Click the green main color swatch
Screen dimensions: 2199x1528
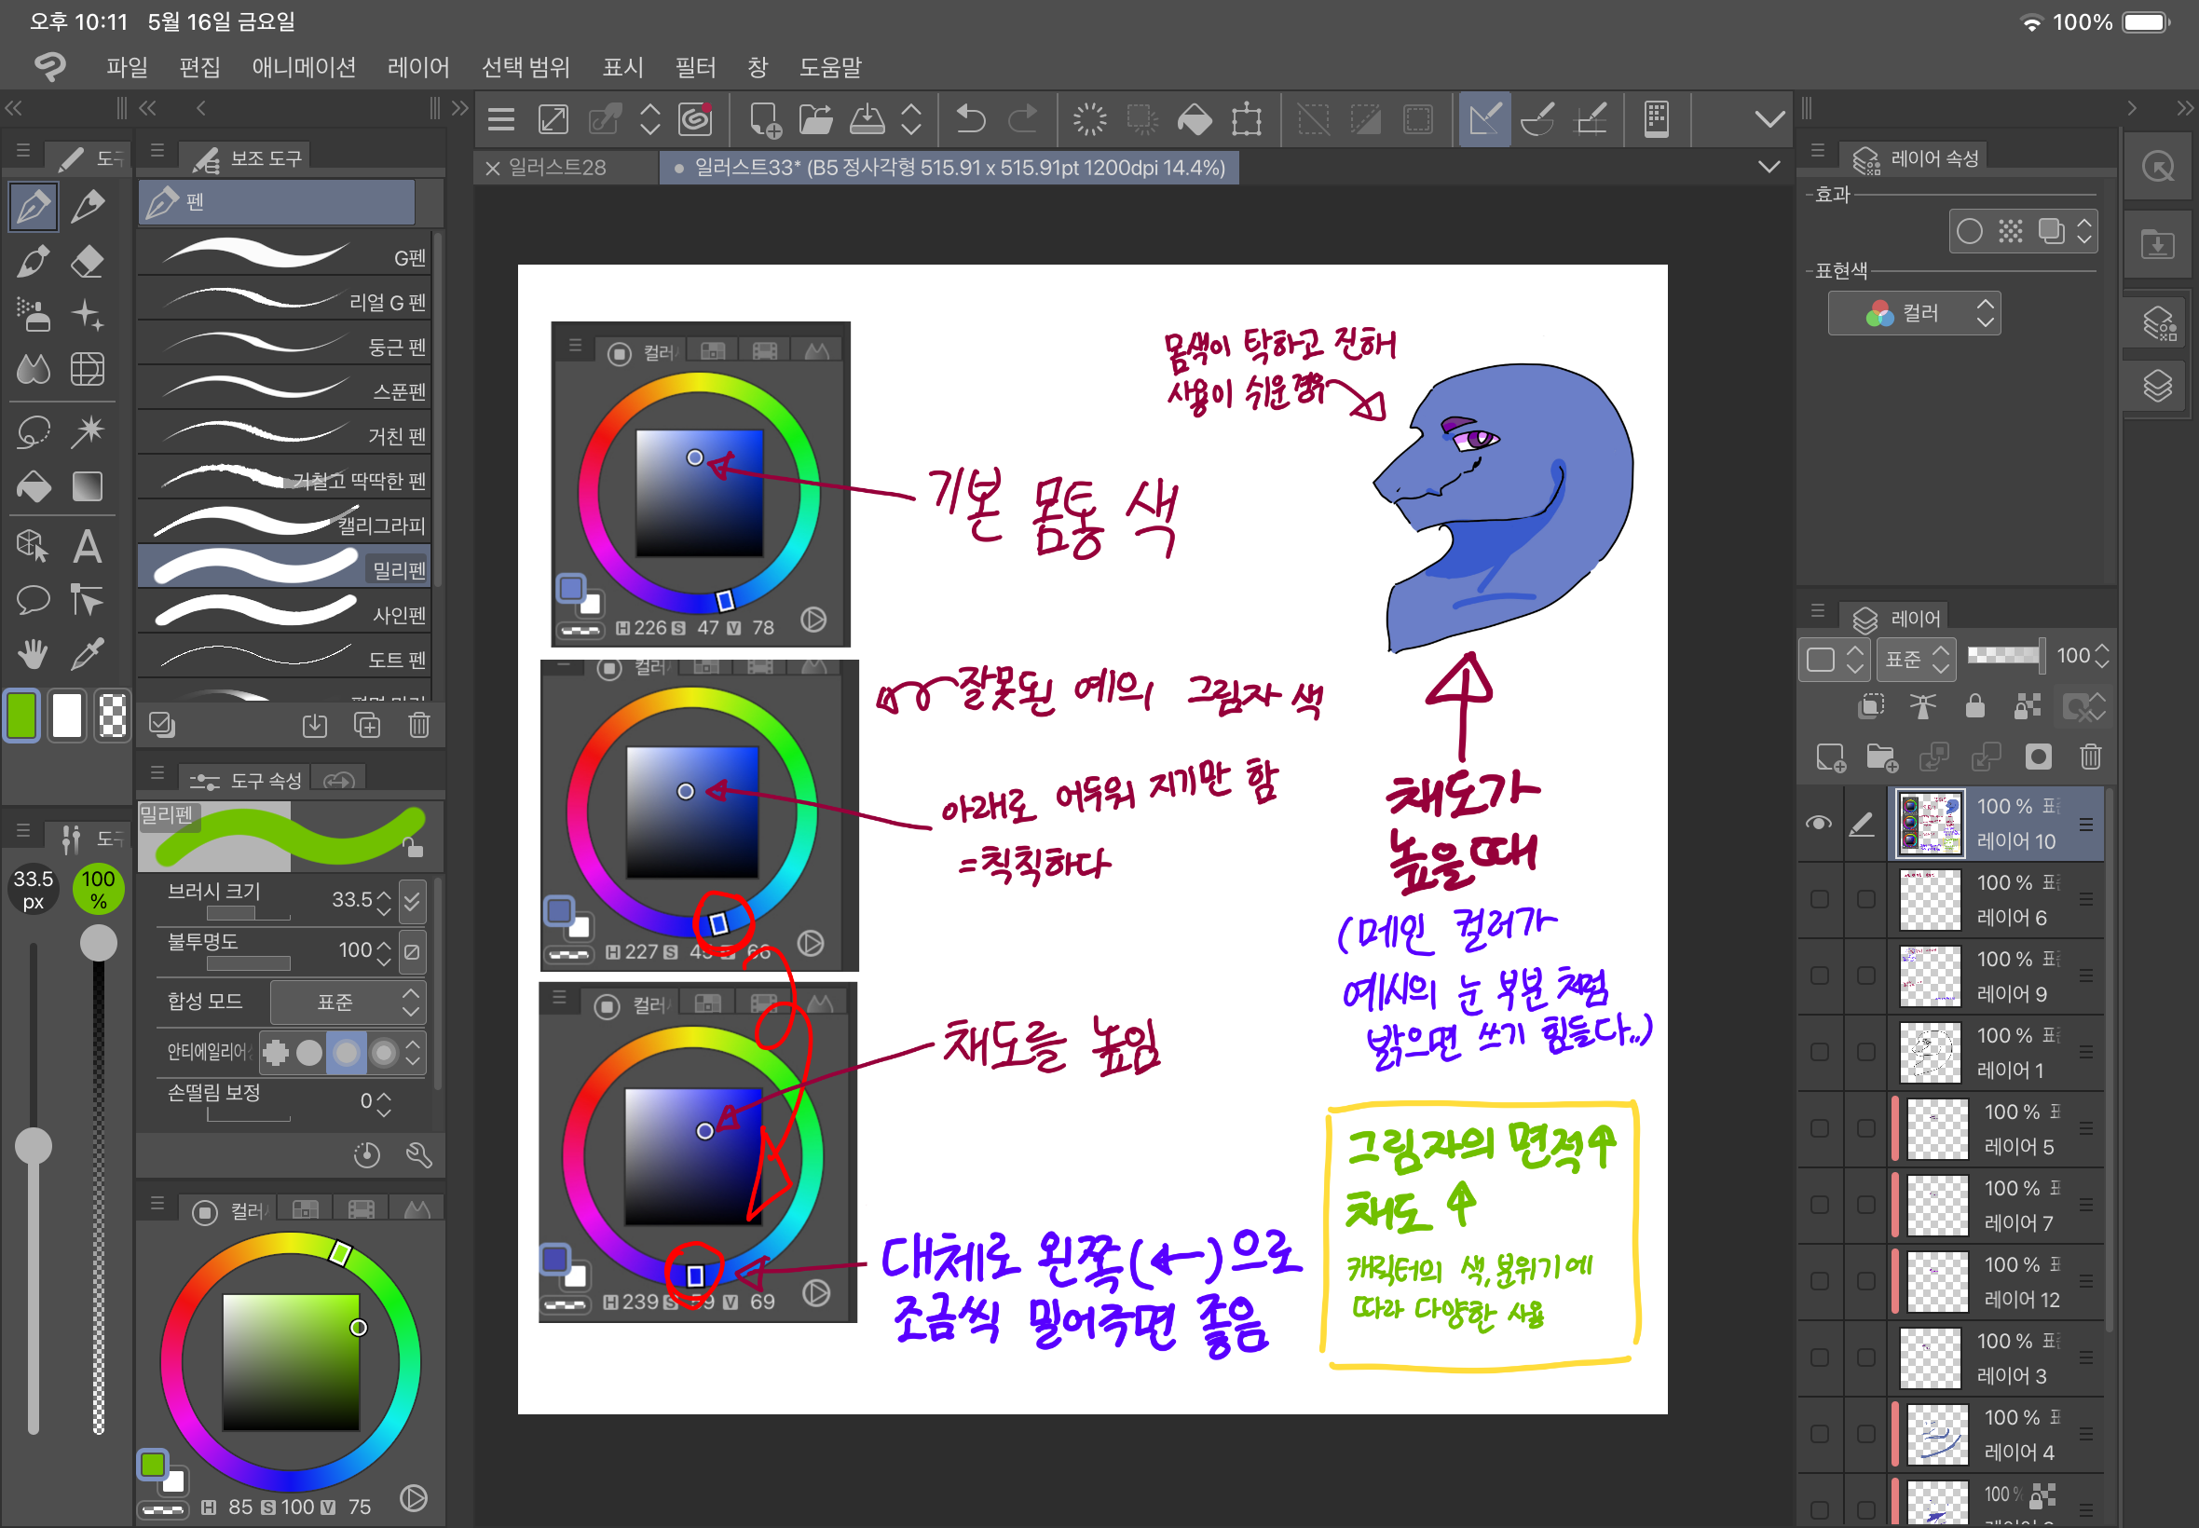tap(22, 716)
